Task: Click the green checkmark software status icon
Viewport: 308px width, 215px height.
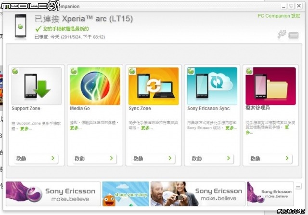Action: (38, 29)
